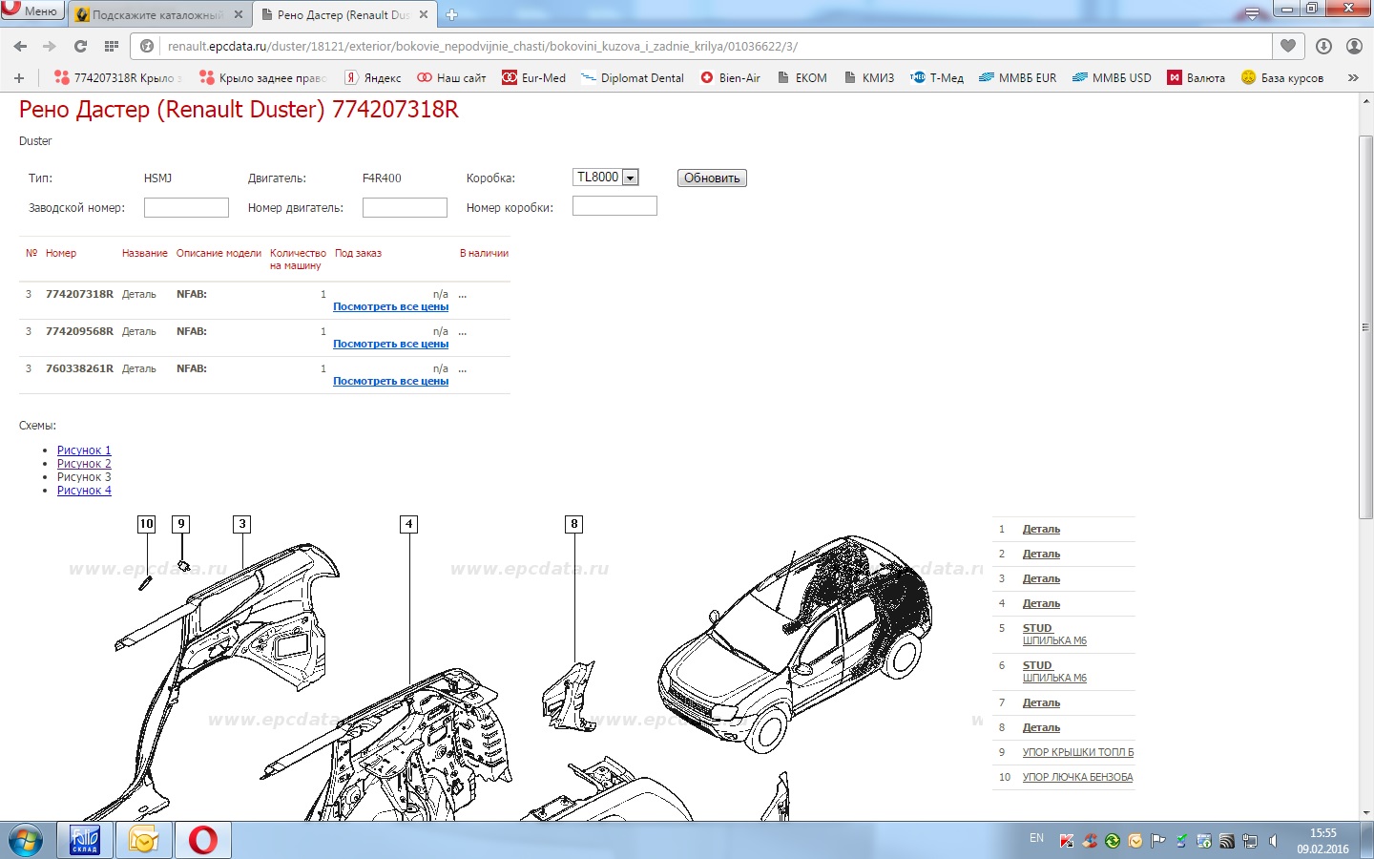Screen dimensions: 1374x859
Task: Open the Opera account profile icon
Action: pos(1354,46)
